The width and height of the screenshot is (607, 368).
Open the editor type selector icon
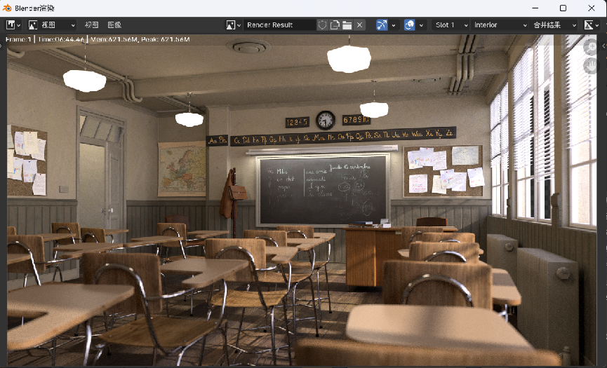pyautogui.click(x=12, y=25)
